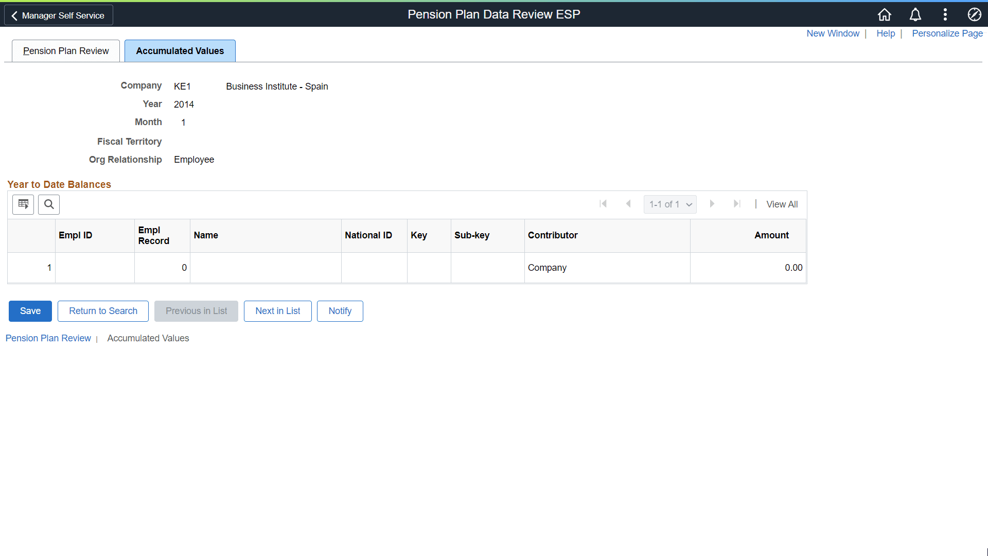
Task: Go back to Manager Self Service
Action: tap(58, 15)
